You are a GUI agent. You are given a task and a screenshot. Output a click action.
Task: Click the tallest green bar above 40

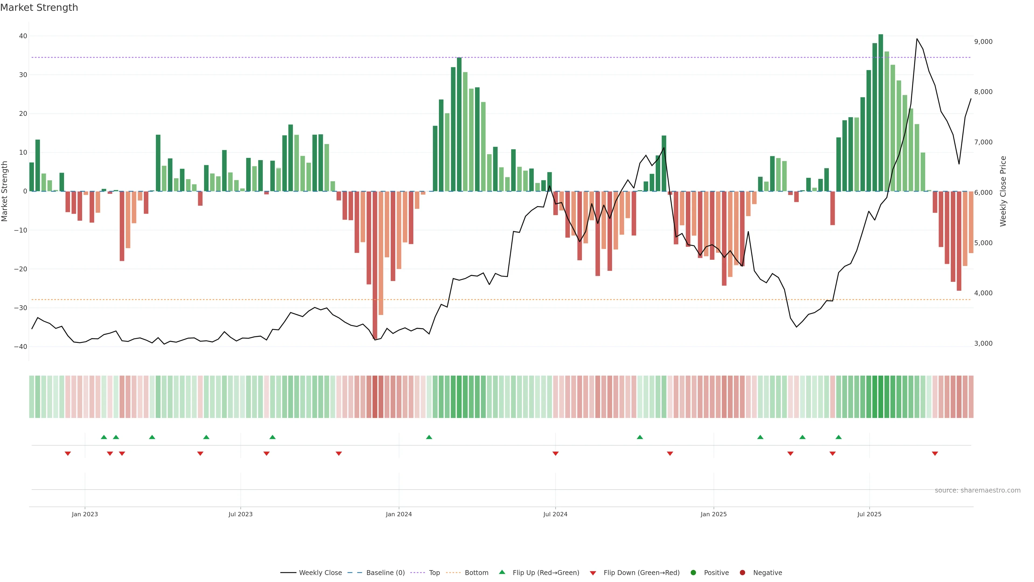[881, 112]
